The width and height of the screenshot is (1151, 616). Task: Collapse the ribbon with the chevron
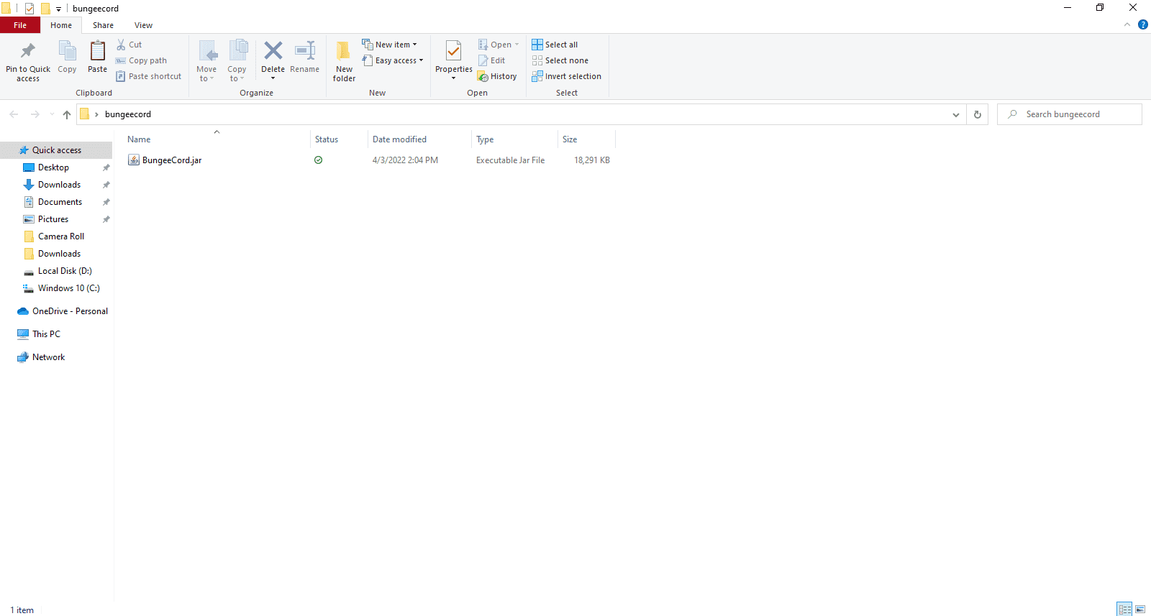(x=1127, y=24)
